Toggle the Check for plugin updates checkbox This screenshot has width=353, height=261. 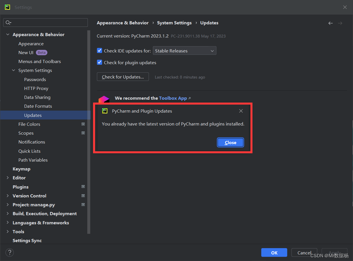click(x=100, y=62)
